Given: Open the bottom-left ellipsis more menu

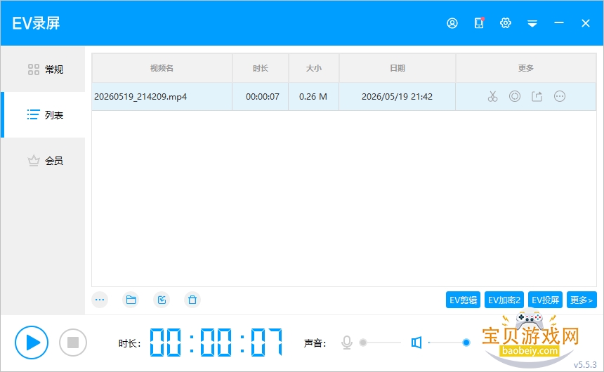Looking at the screenshot, I should pyautogui.click(x=100, y=300).
